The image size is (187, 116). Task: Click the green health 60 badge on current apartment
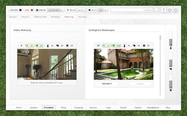(40, 46)
